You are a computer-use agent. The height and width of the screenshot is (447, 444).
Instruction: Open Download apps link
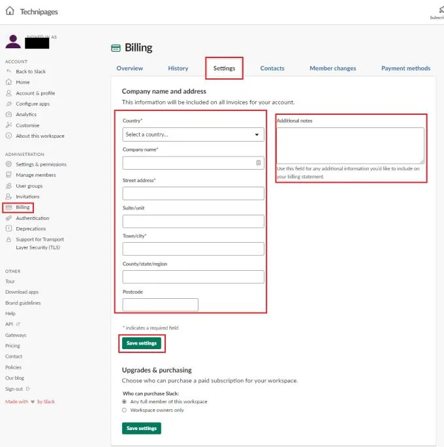(x=22, y=292)
